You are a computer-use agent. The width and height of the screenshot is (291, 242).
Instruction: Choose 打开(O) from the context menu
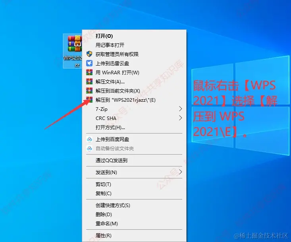pyautogui.click(x=134, y=36)
